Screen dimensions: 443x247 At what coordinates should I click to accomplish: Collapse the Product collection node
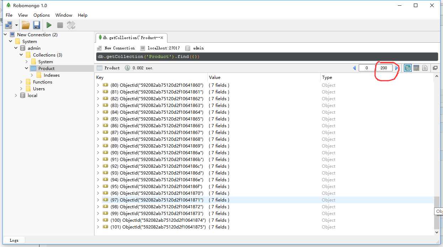tap(27, 69)
